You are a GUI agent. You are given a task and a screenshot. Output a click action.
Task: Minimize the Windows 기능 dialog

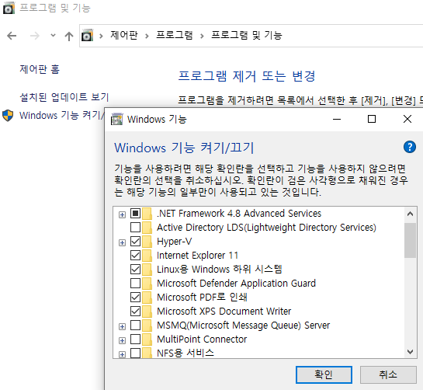click(x=337, y=119)
